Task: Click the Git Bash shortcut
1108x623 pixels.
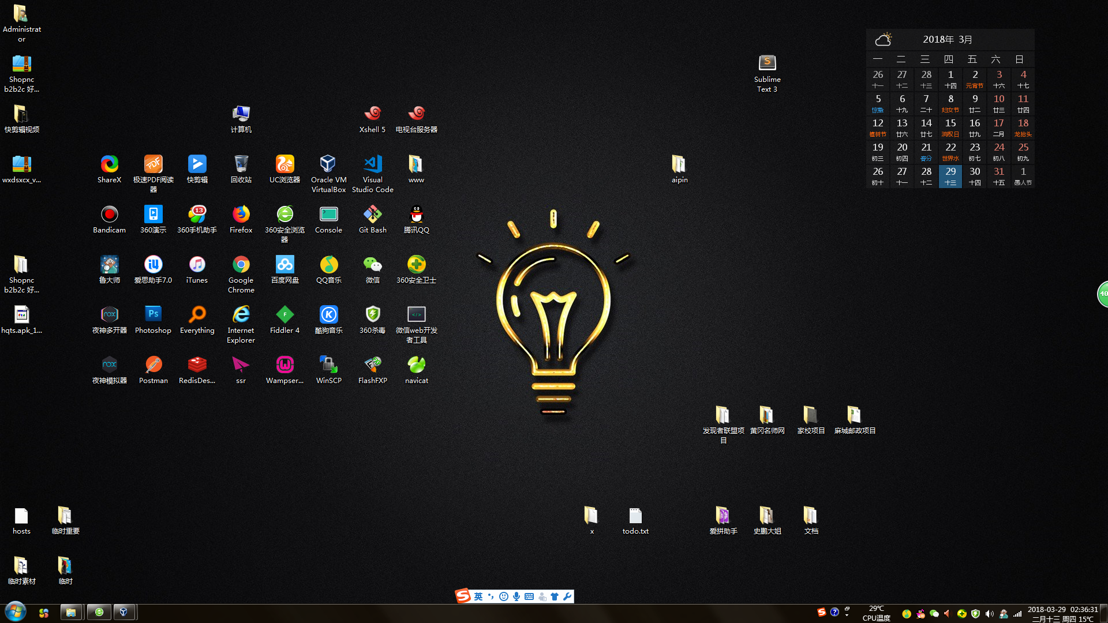Action: 372,215
